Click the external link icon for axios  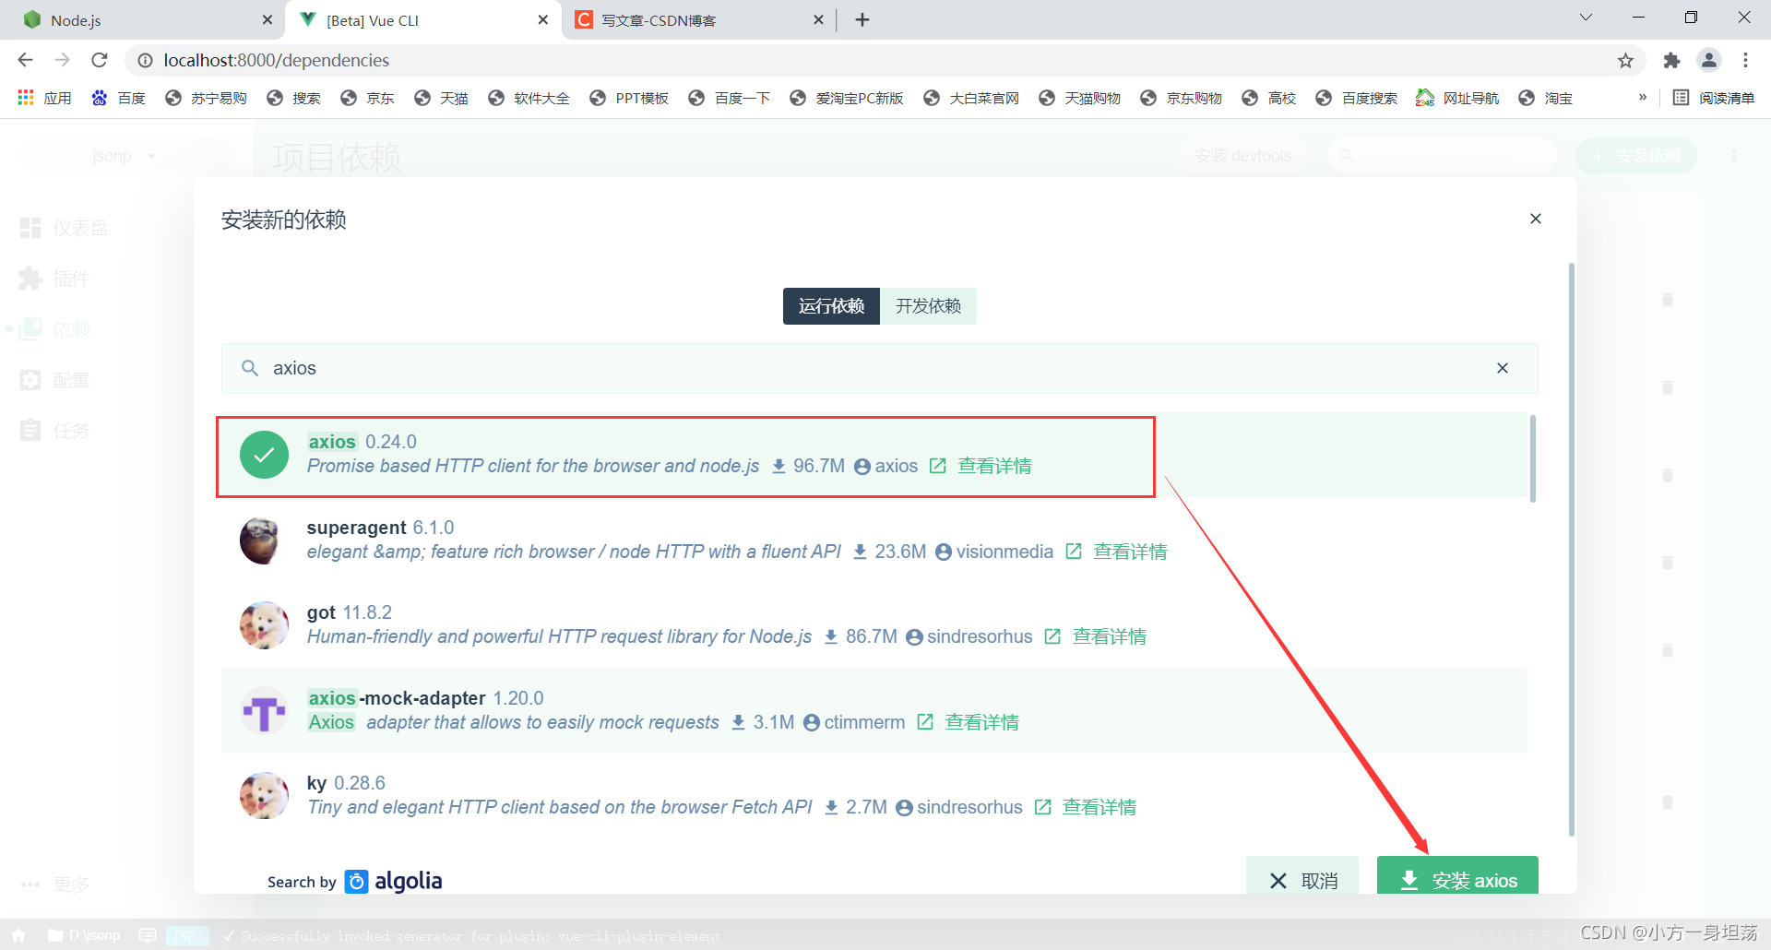[x=937, y=466]
